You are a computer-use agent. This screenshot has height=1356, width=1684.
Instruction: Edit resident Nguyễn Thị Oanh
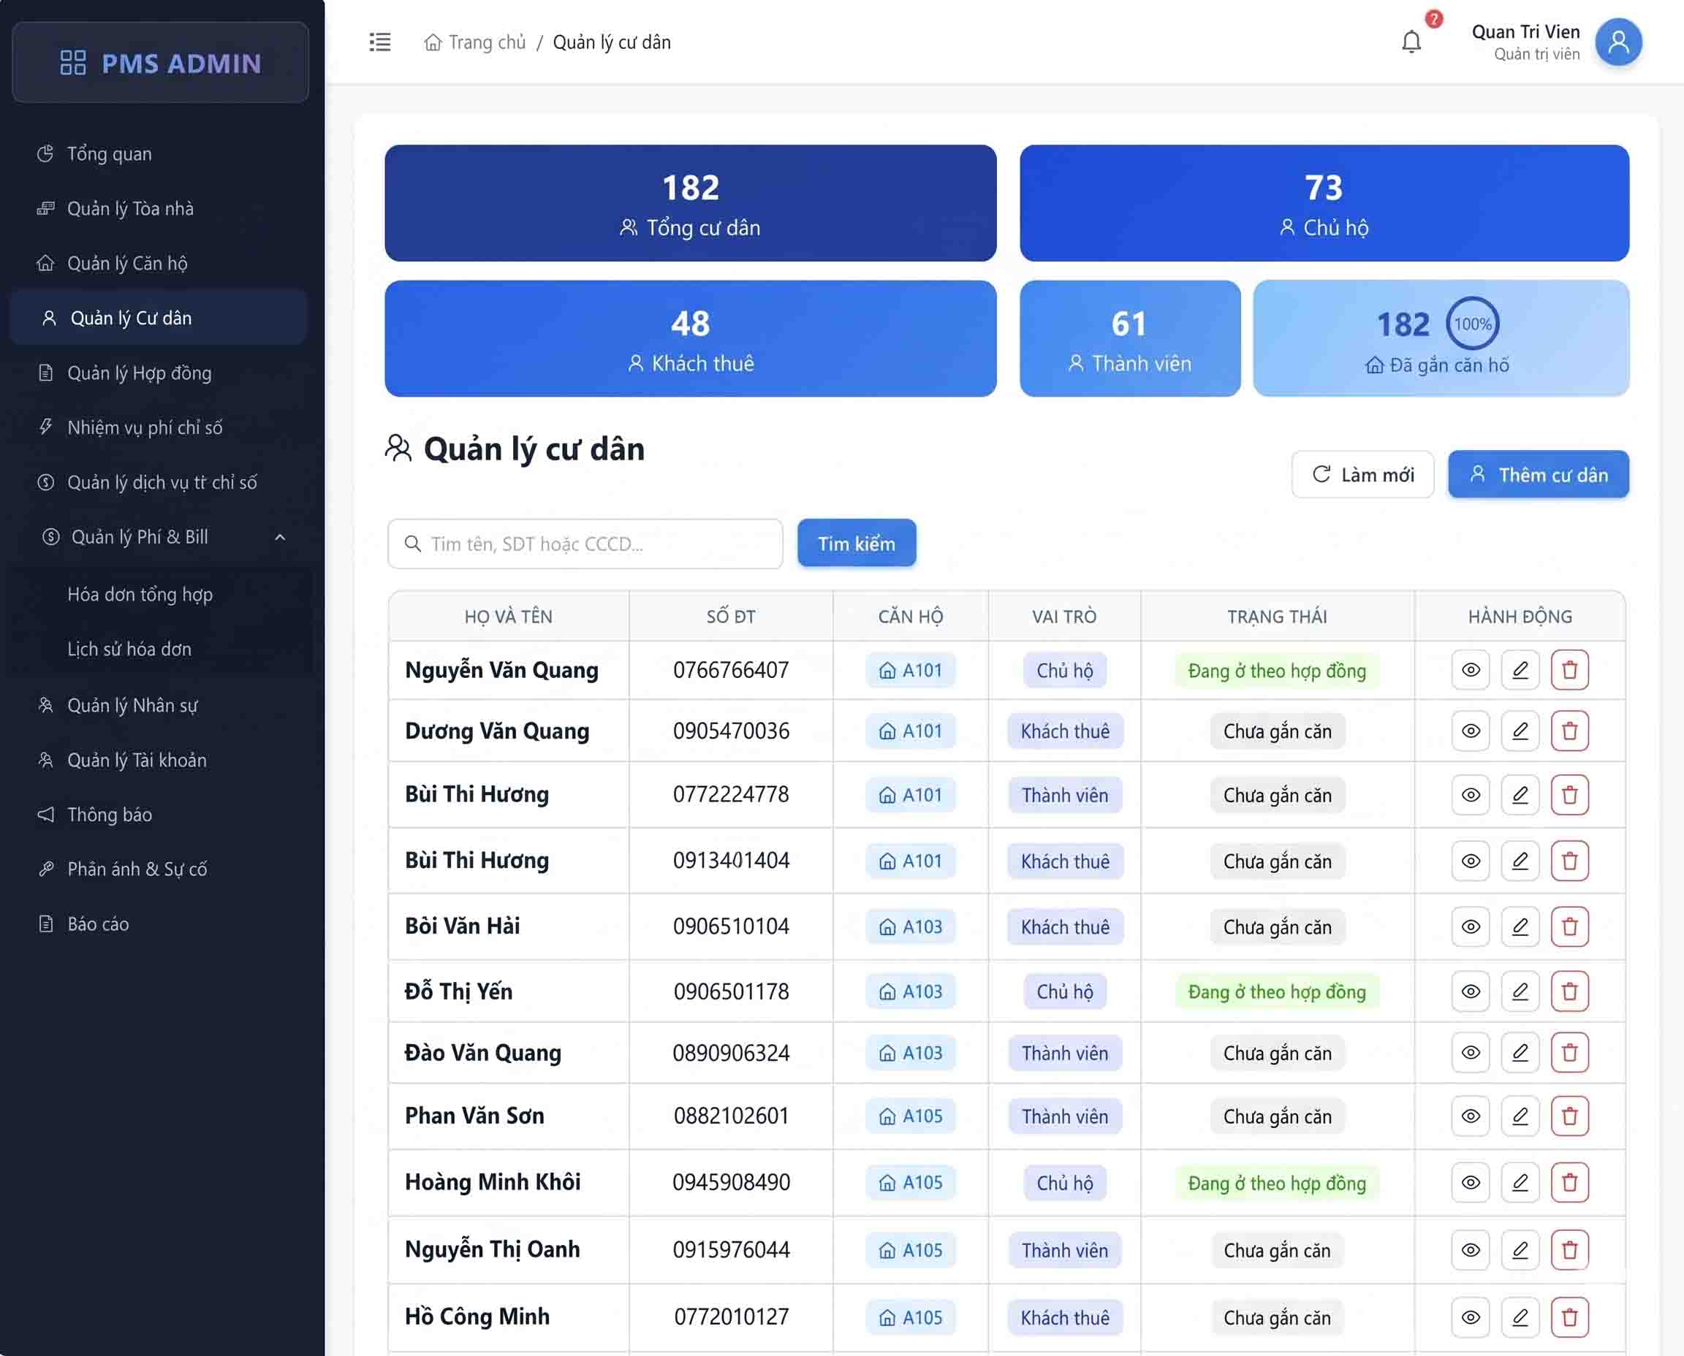[x=1520, y=1250]
